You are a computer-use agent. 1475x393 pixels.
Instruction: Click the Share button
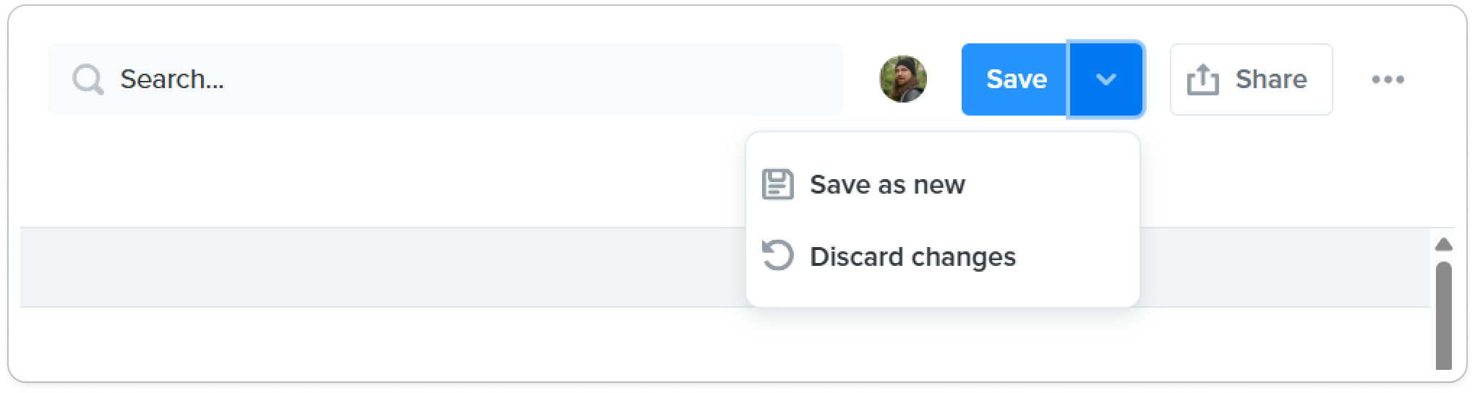(x=1251, y=79)
